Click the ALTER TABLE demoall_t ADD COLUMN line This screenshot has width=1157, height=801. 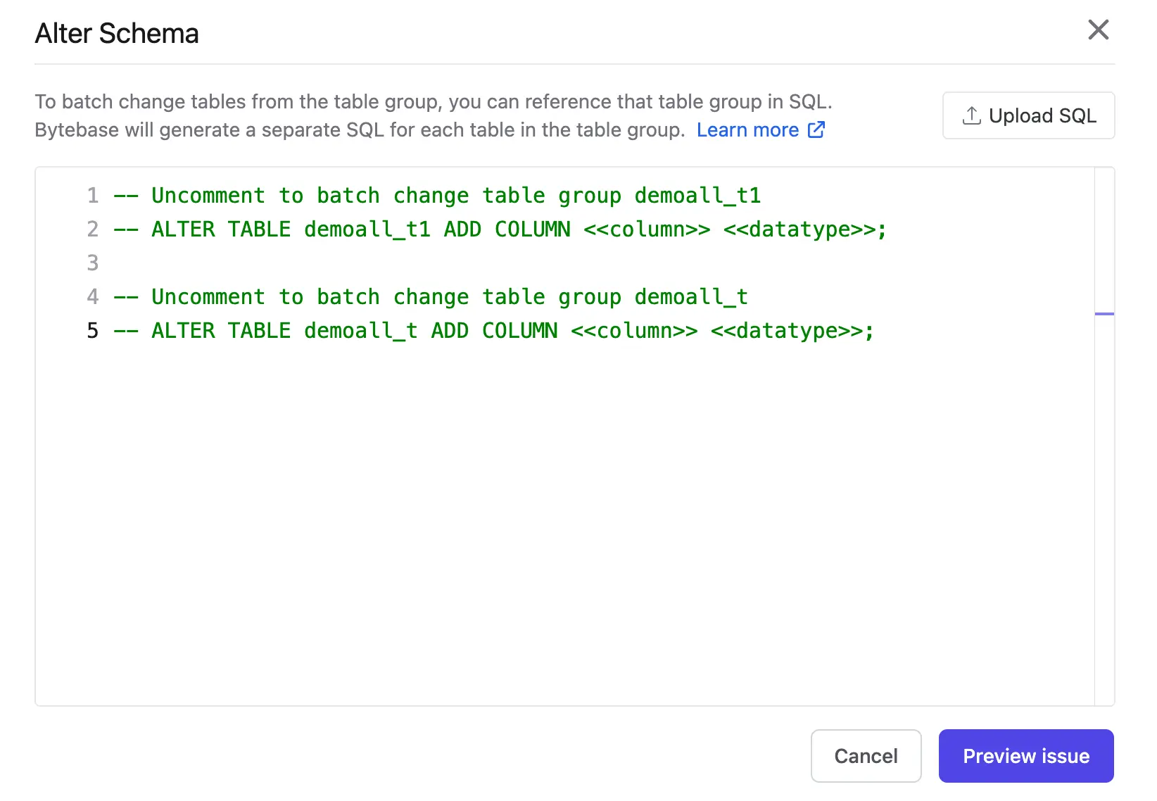pos(493,331)
